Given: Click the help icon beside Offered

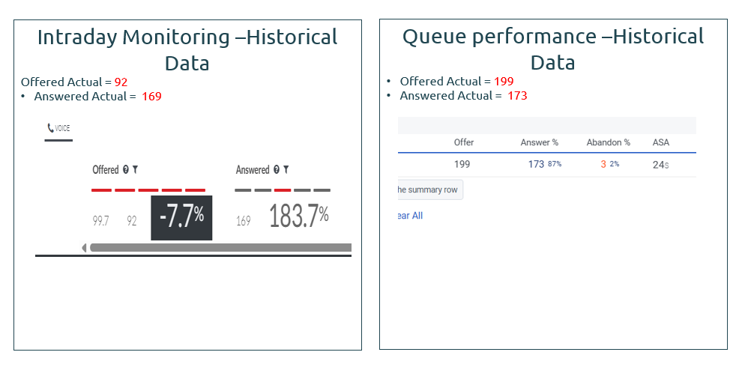Looking at the screenshot, I should [x=126, y=170].
